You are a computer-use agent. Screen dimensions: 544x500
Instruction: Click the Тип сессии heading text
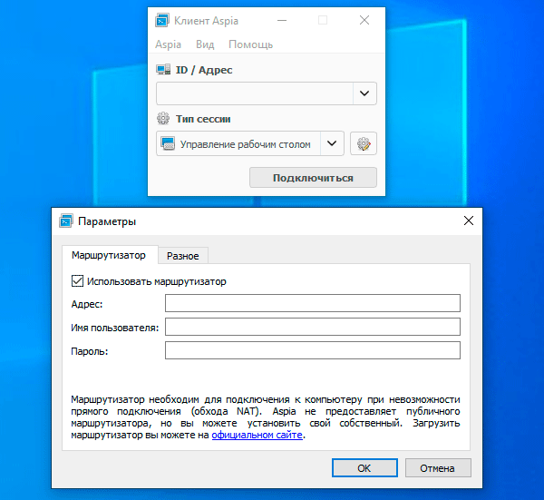pyautogui.click(x=203, y=119)
